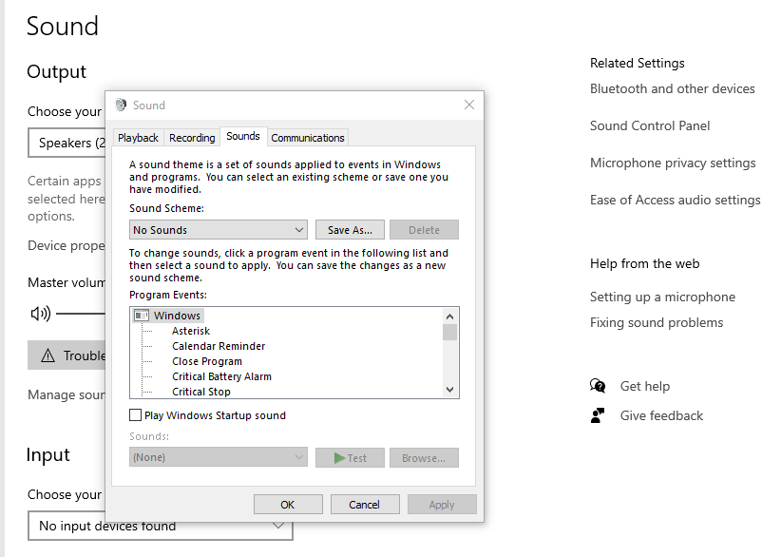Open the Sound Scheme dropdown
The width and height of the screenshot is (762, 557).
[x=219, y=230]
